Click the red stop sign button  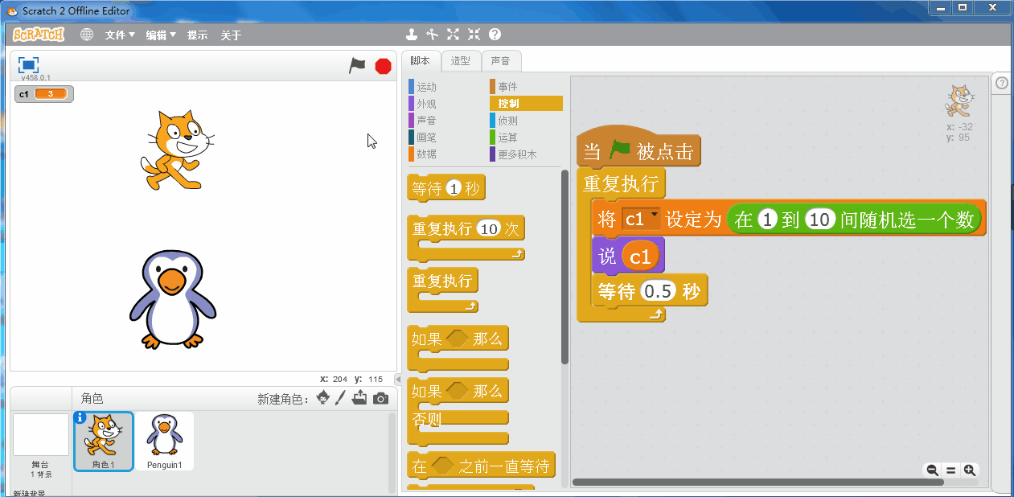(x=383, y=66)
